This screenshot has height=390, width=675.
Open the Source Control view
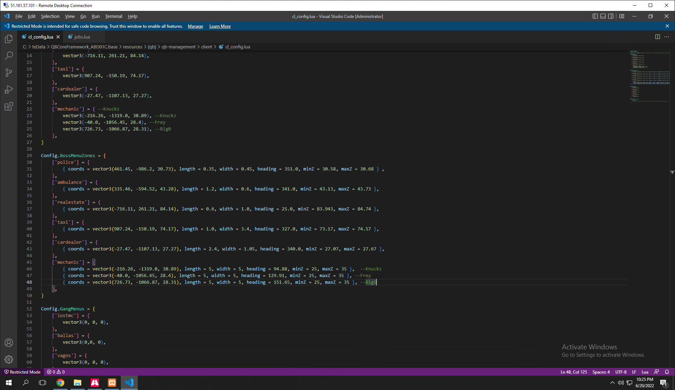pyautogui.click(x=8, y=73)
